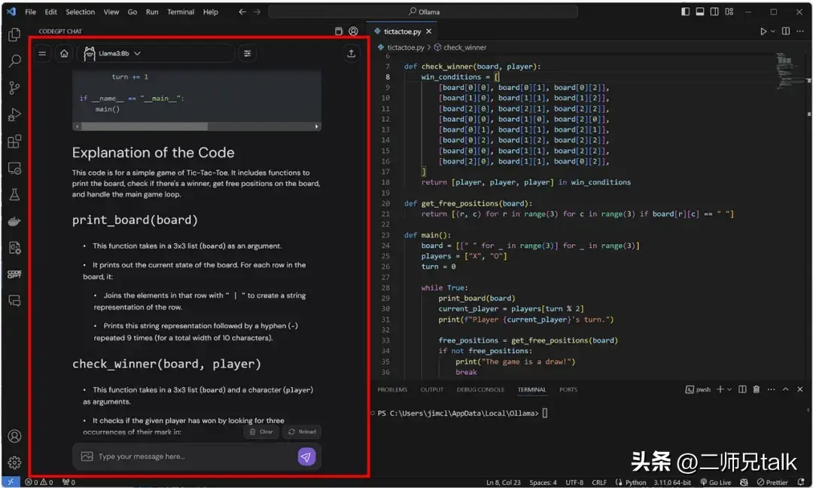The image size is (813, 488).
Task: Switch to the DEBUG CONSOLE tab
Action: point(480,389)
